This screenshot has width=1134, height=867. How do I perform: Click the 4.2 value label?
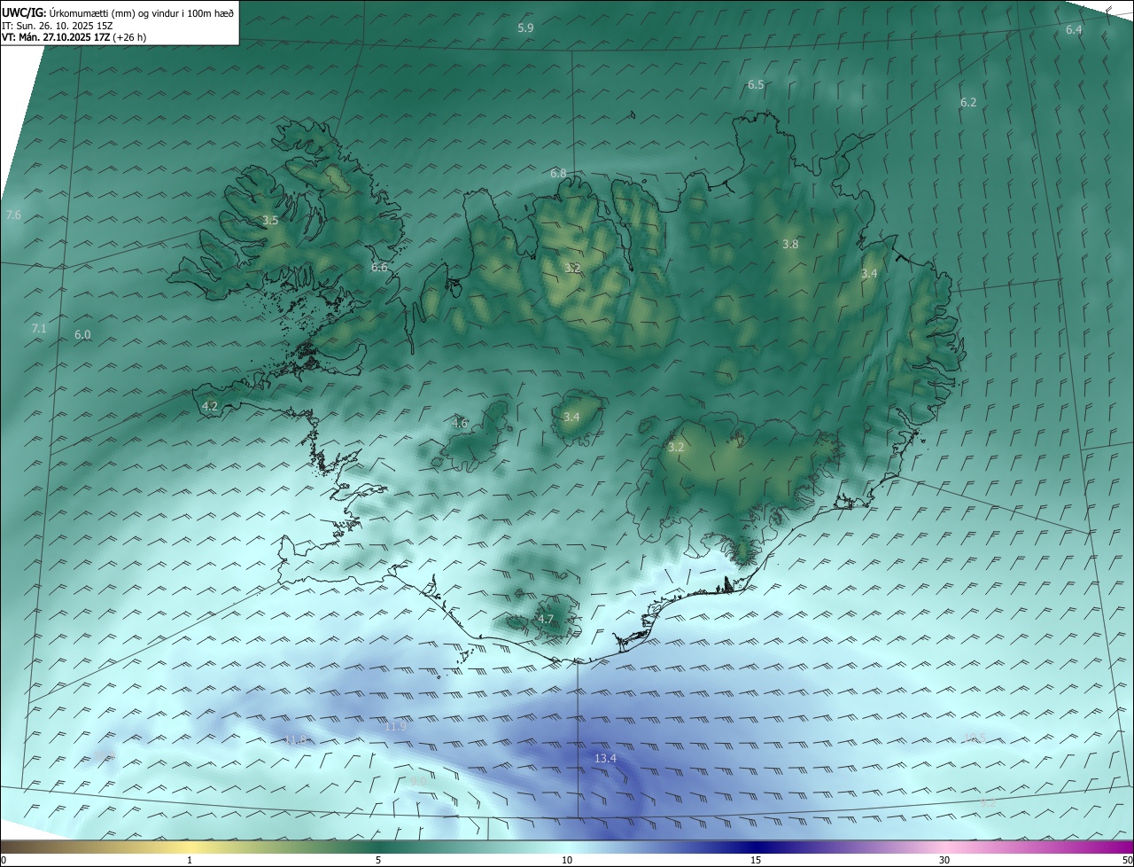[210, 407]
